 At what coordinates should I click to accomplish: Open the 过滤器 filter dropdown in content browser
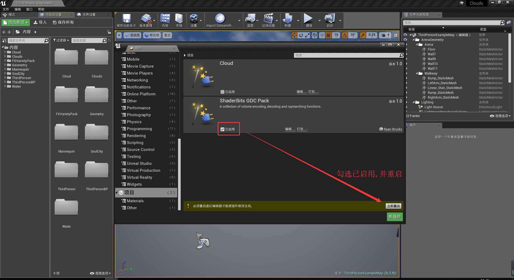[x=61, y=40]
